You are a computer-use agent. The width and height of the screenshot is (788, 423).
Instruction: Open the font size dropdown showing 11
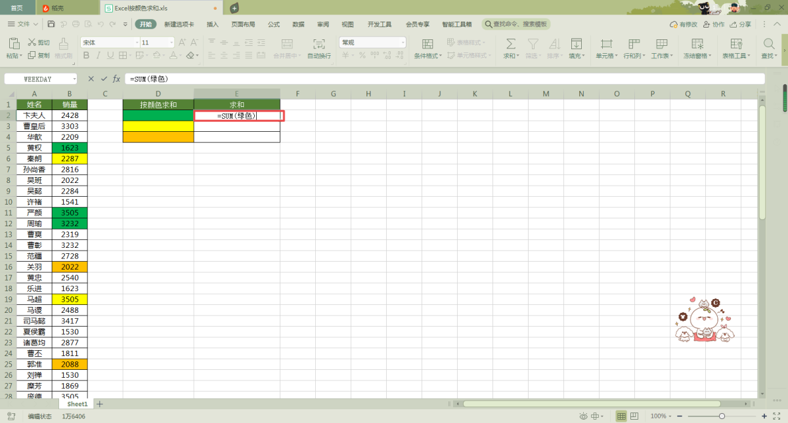click(171, 43)
